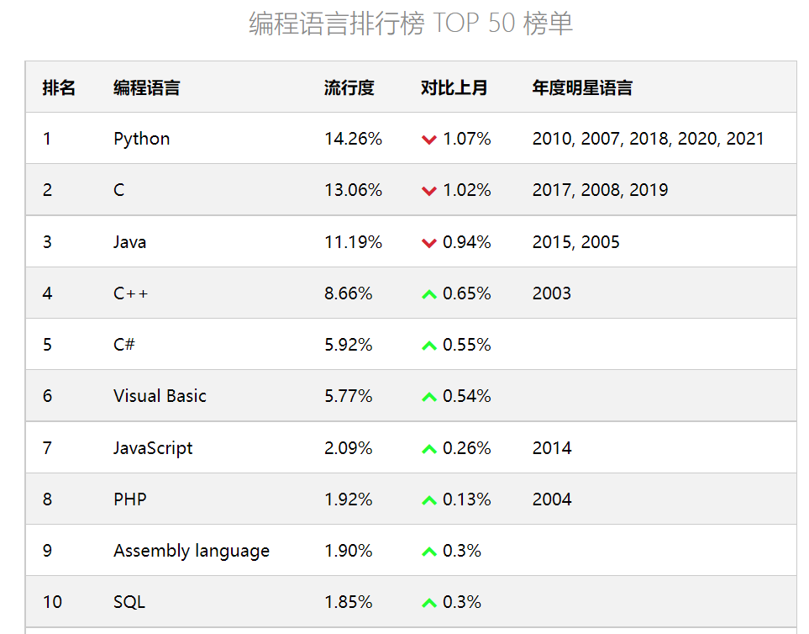Click the change value 0.94%

(x=467, y=241)
